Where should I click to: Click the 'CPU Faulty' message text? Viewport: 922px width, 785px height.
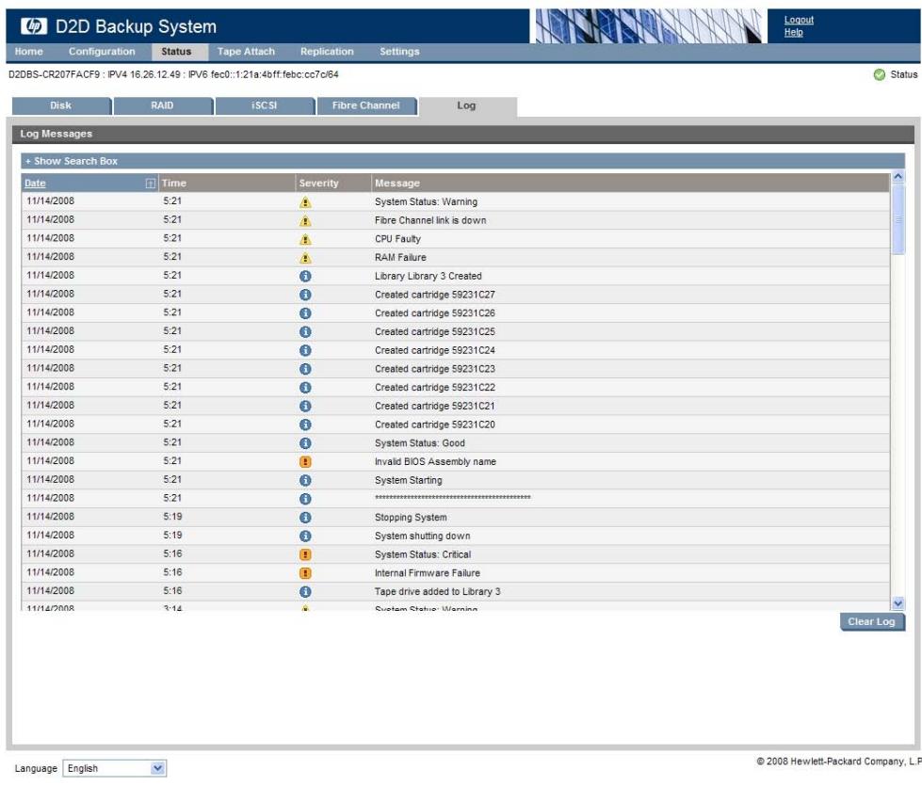pyautogui.click(x=398, y=239)
